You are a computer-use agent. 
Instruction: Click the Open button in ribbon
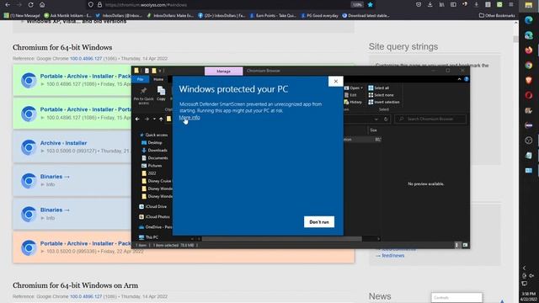tap(354, 88)
